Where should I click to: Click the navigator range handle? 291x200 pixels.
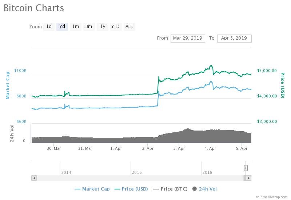click(x=246, y=168)
